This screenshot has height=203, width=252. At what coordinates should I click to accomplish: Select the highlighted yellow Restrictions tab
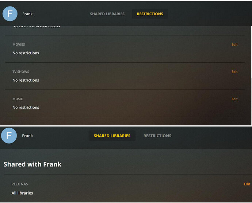150,14
